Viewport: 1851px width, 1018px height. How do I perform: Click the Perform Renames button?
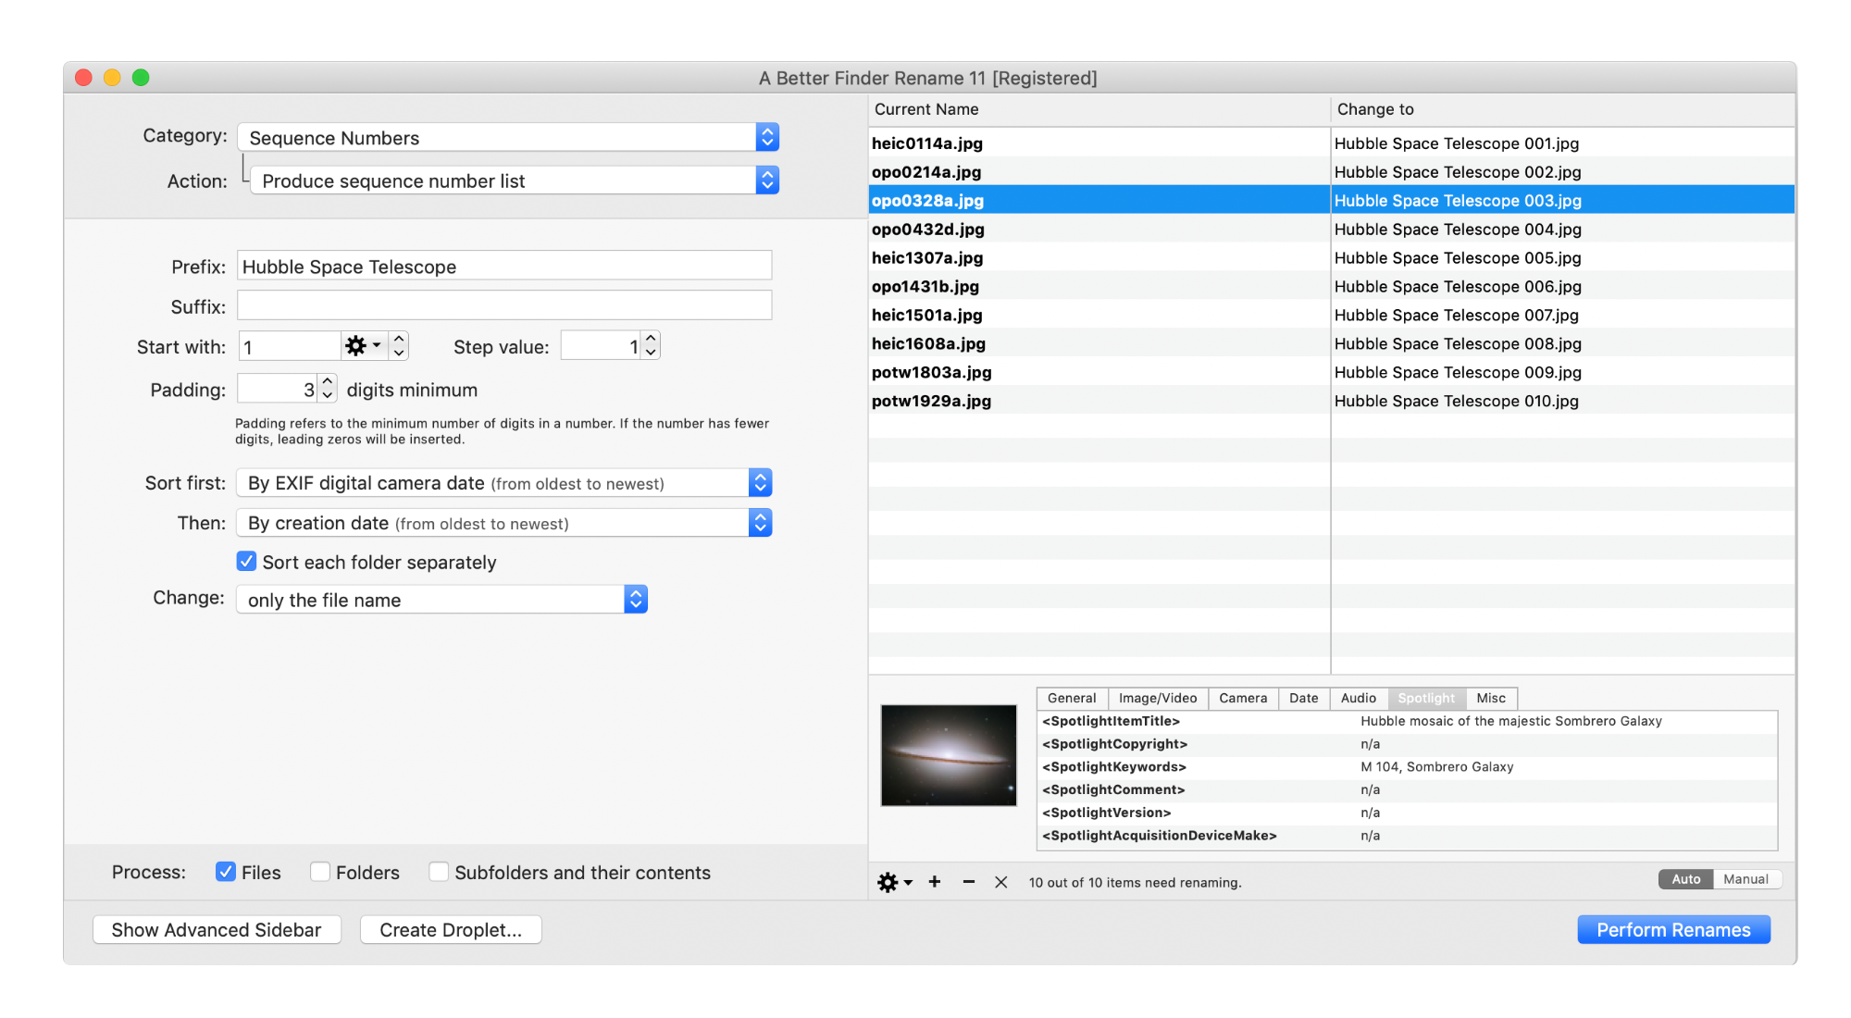pos(1672,929)
